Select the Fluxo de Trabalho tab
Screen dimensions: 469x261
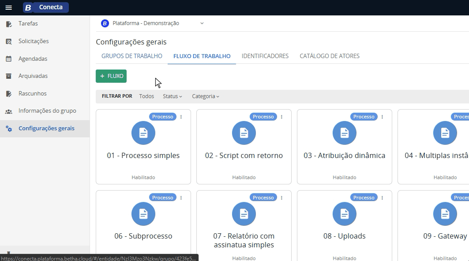202,56
